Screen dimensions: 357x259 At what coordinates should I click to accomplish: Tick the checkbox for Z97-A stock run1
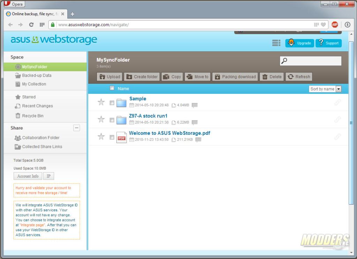[112, 120]
